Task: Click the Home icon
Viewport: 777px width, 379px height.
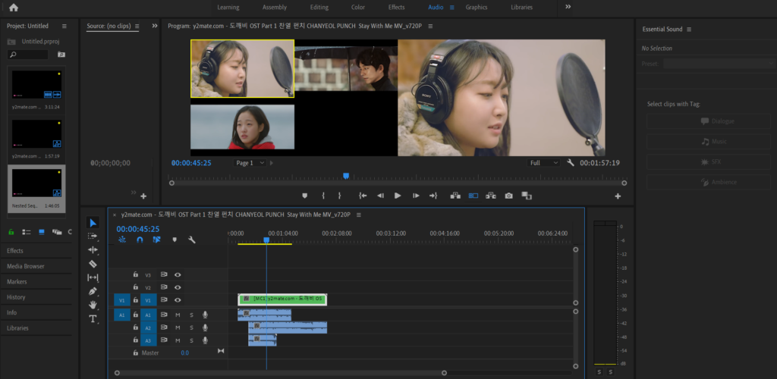Action: point(14,7)
